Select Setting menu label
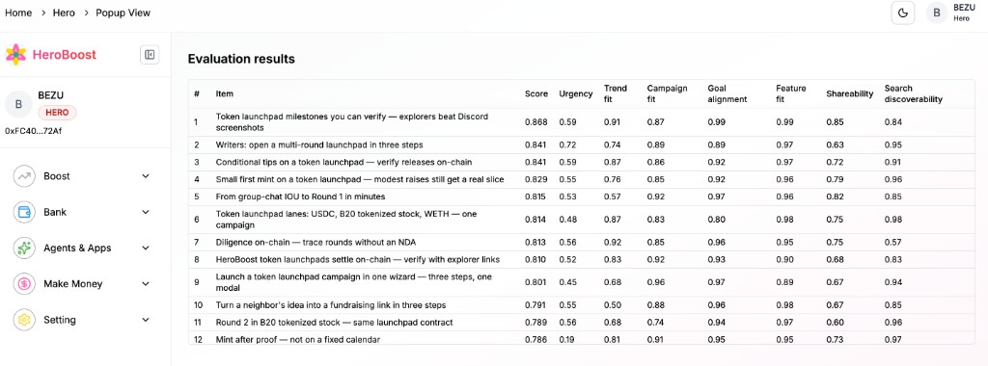The image size is (988, 366). point(59,320)
